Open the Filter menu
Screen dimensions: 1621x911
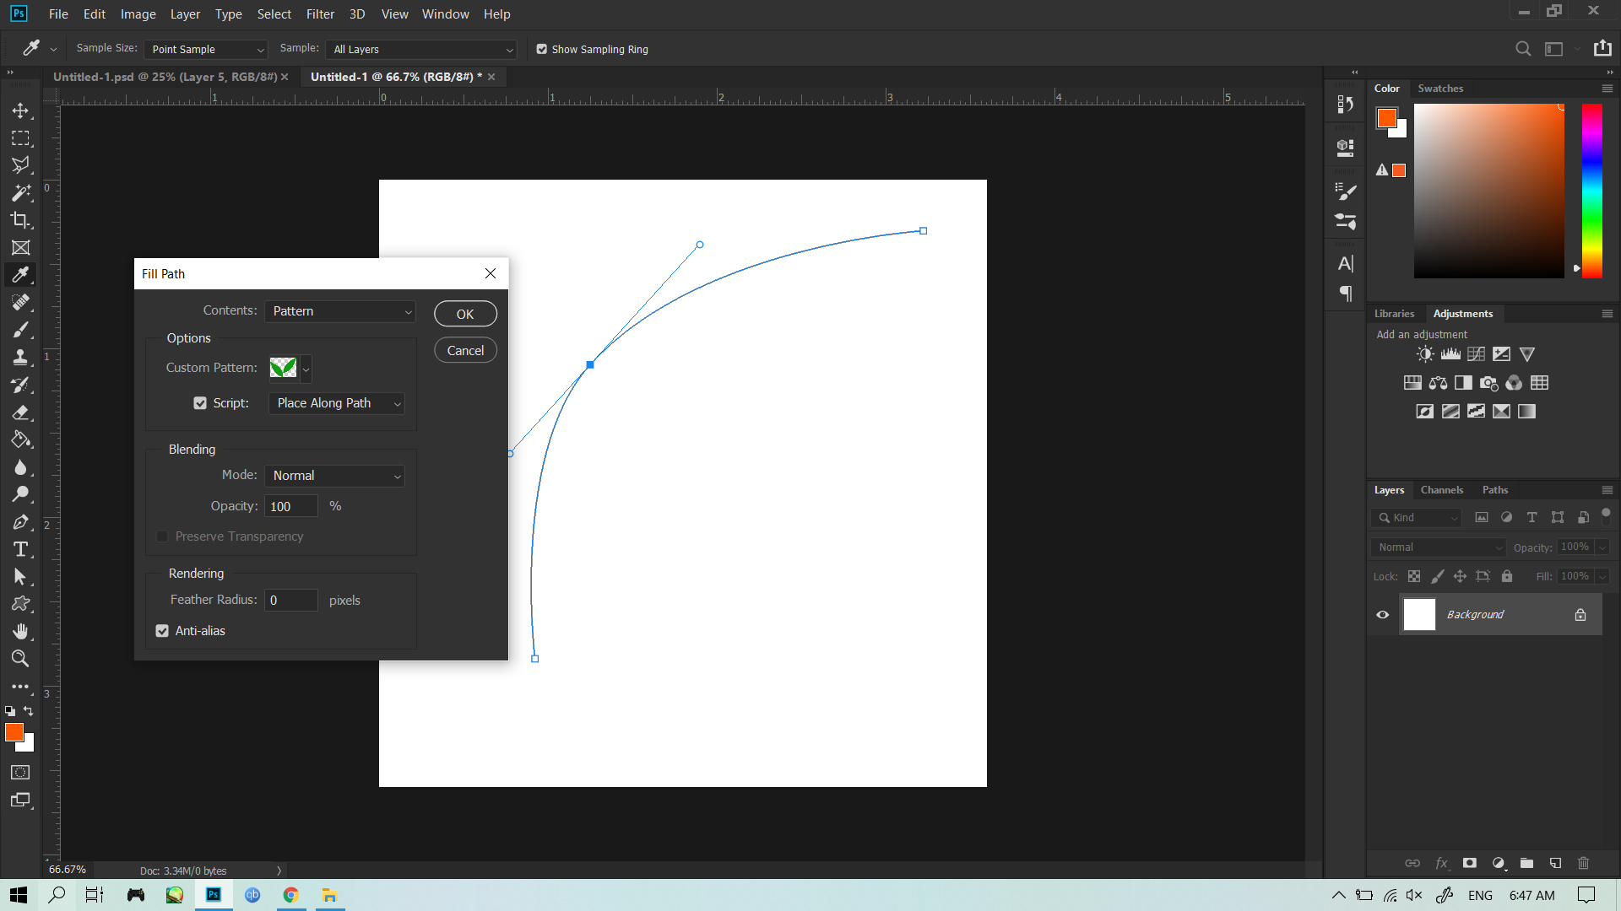click(320, 13)
